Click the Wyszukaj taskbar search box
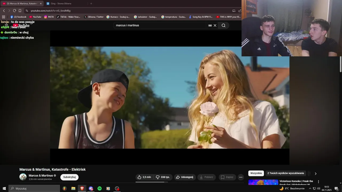 pyautogui.click(x=34, y=189)
